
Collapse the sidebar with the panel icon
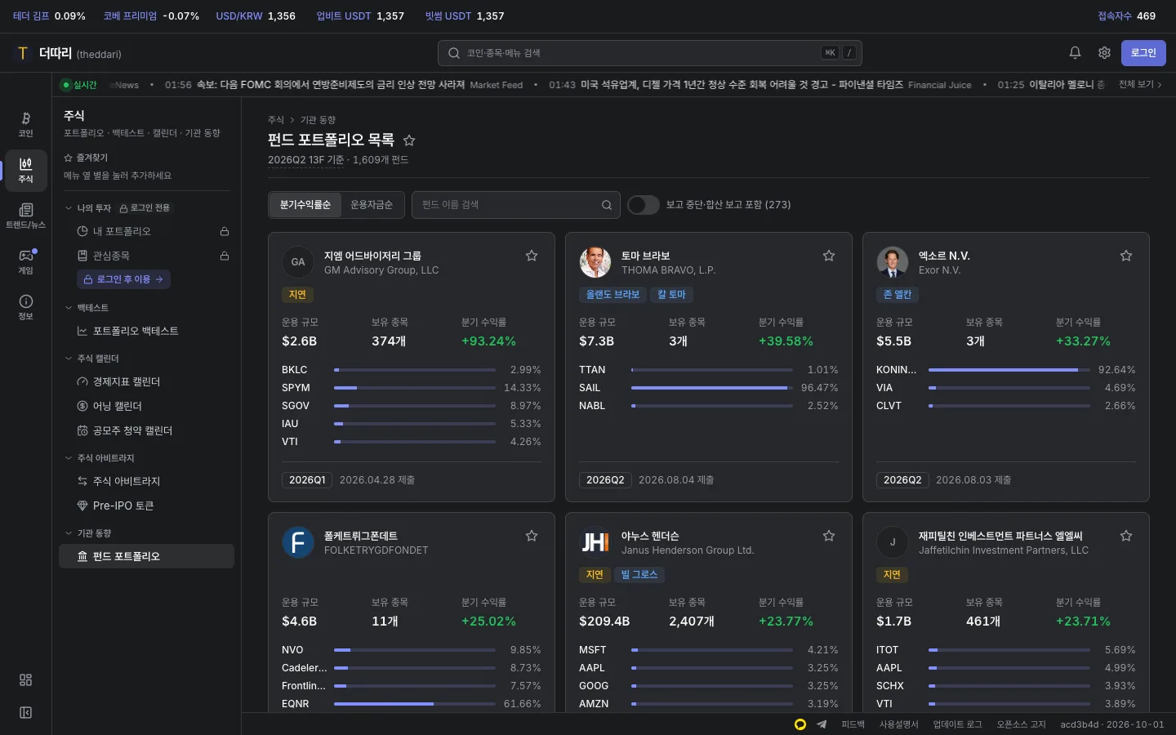pyautogui.click(x=26, y=713)
